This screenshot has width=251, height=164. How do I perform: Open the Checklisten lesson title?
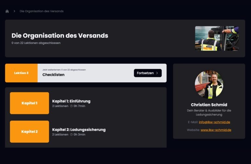coord(53,75)
